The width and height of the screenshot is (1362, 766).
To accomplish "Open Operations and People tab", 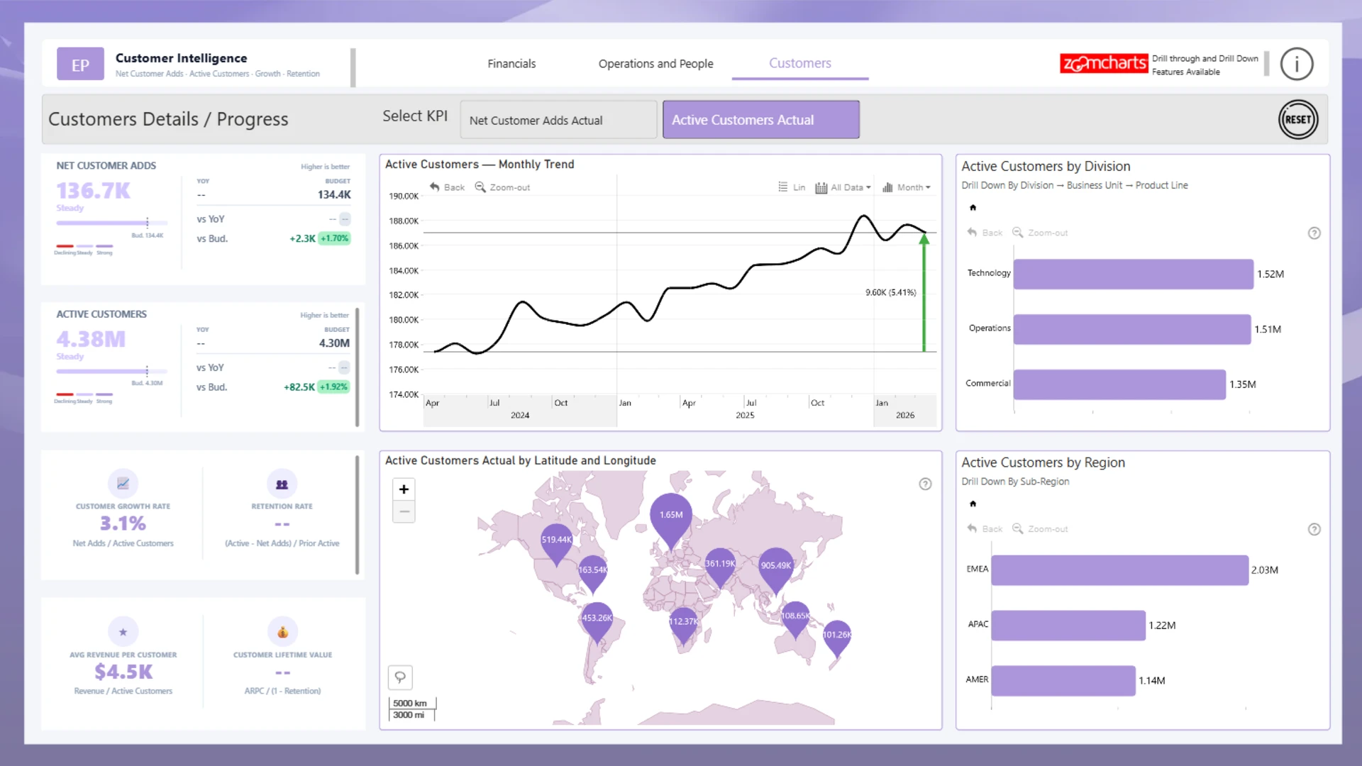I will [655, 64].
